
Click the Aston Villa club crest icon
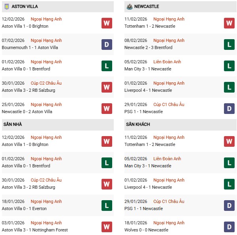click(6, 6)
